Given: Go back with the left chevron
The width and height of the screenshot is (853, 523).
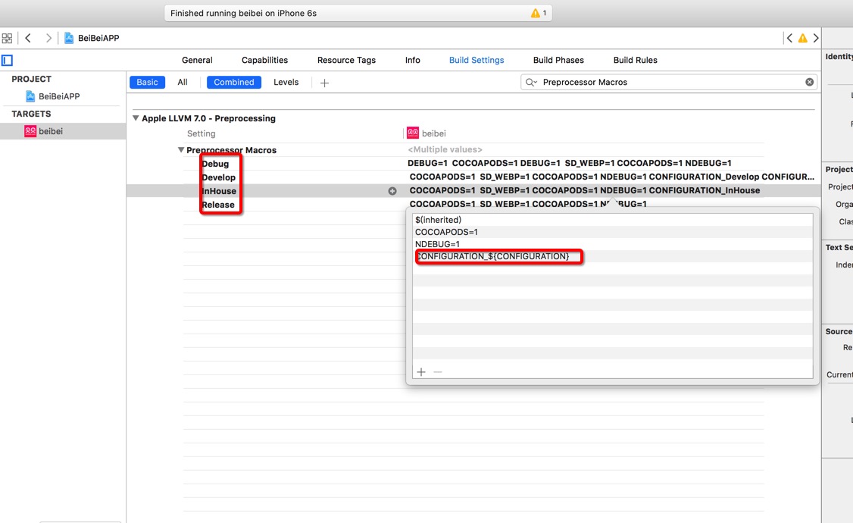Looking at the screenshot, I should 28,38.
